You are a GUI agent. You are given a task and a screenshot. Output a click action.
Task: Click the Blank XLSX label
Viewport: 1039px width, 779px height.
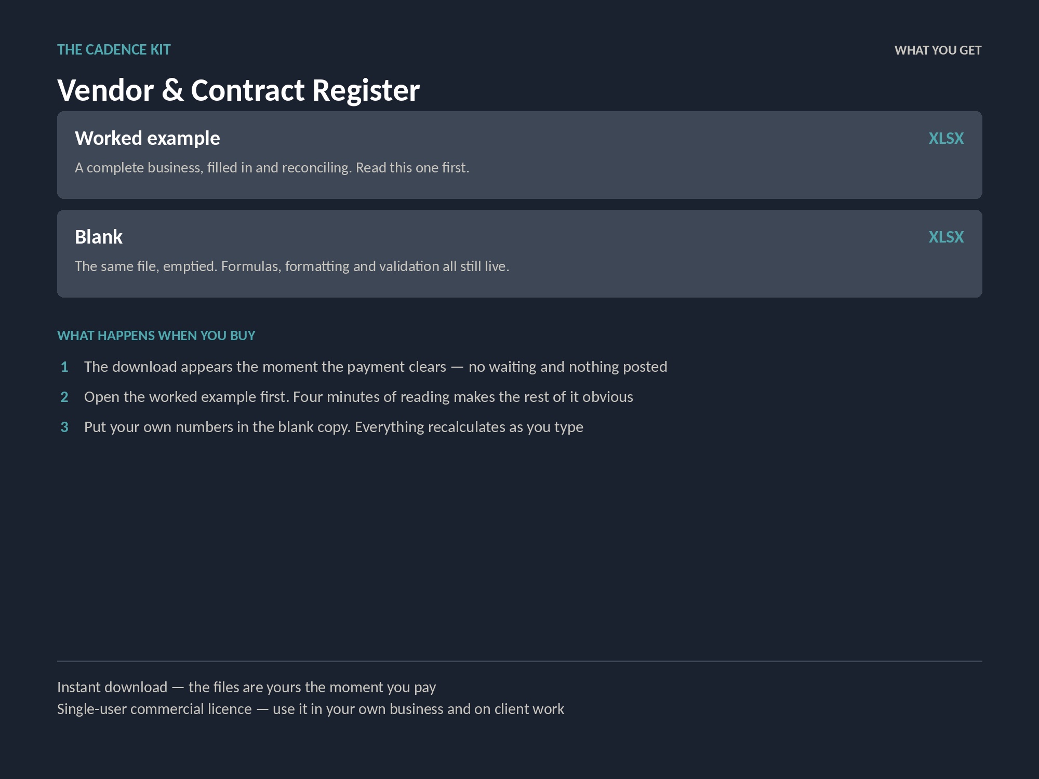coord(946,237)
